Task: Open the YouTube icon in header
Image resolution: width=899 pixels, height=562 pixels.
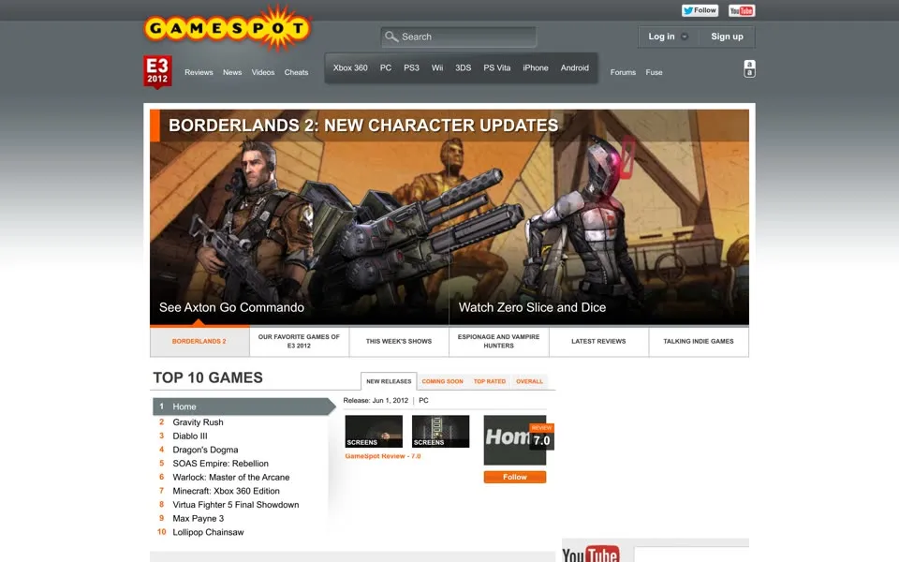Action: coord(742,10)
